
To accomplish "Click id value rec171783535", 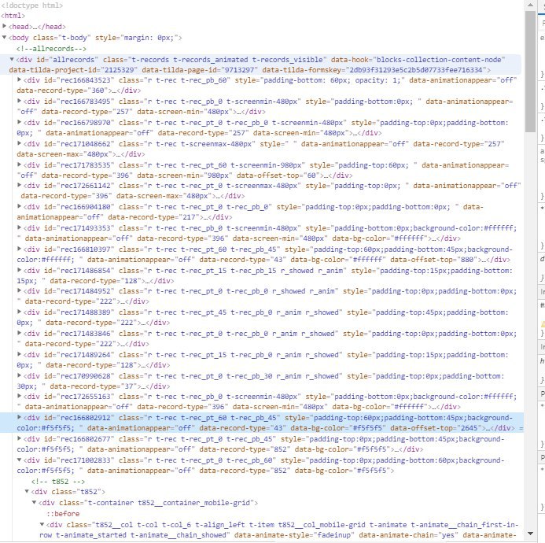I will [86, 165].
